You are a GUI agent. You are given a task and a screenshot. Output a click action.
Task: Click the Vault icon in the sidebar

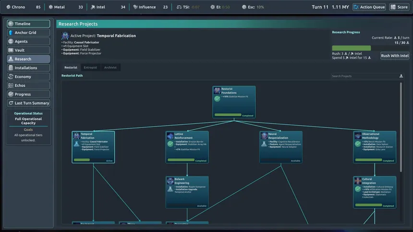11,50
